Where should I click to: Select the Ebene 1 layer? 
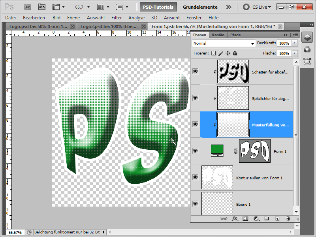(x=246, y=203)
